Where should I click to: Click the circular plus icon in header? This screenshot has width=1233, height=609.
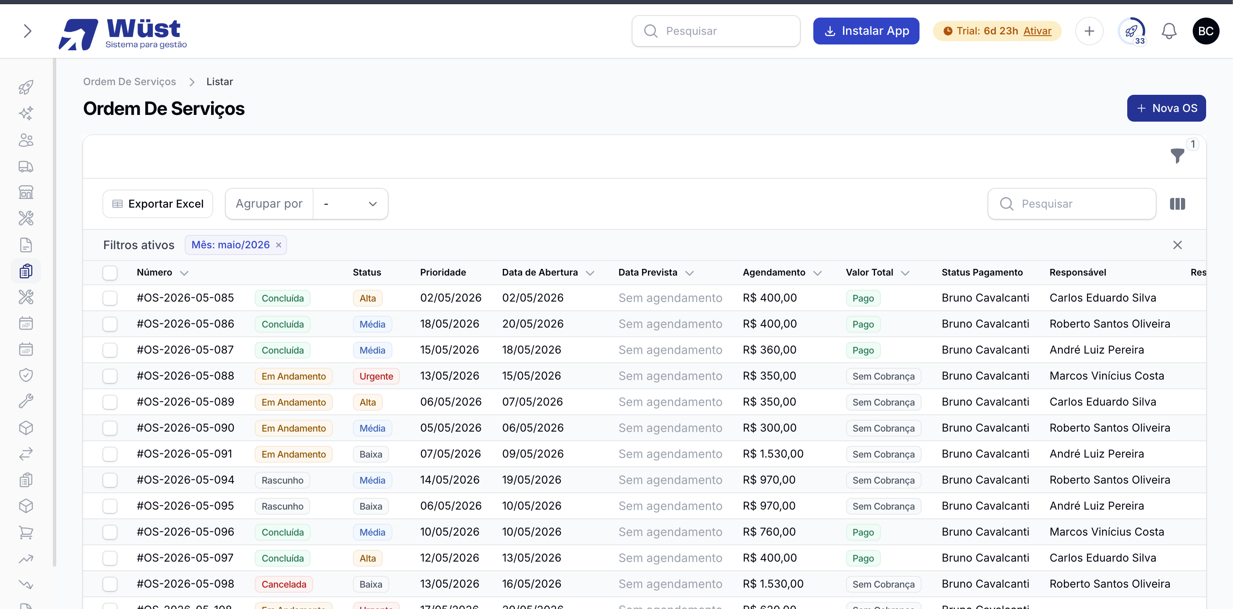(1089, 31)
